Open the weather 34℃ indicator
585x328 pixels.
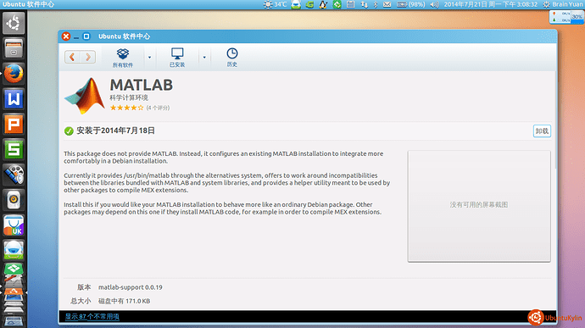click(275, 4)
